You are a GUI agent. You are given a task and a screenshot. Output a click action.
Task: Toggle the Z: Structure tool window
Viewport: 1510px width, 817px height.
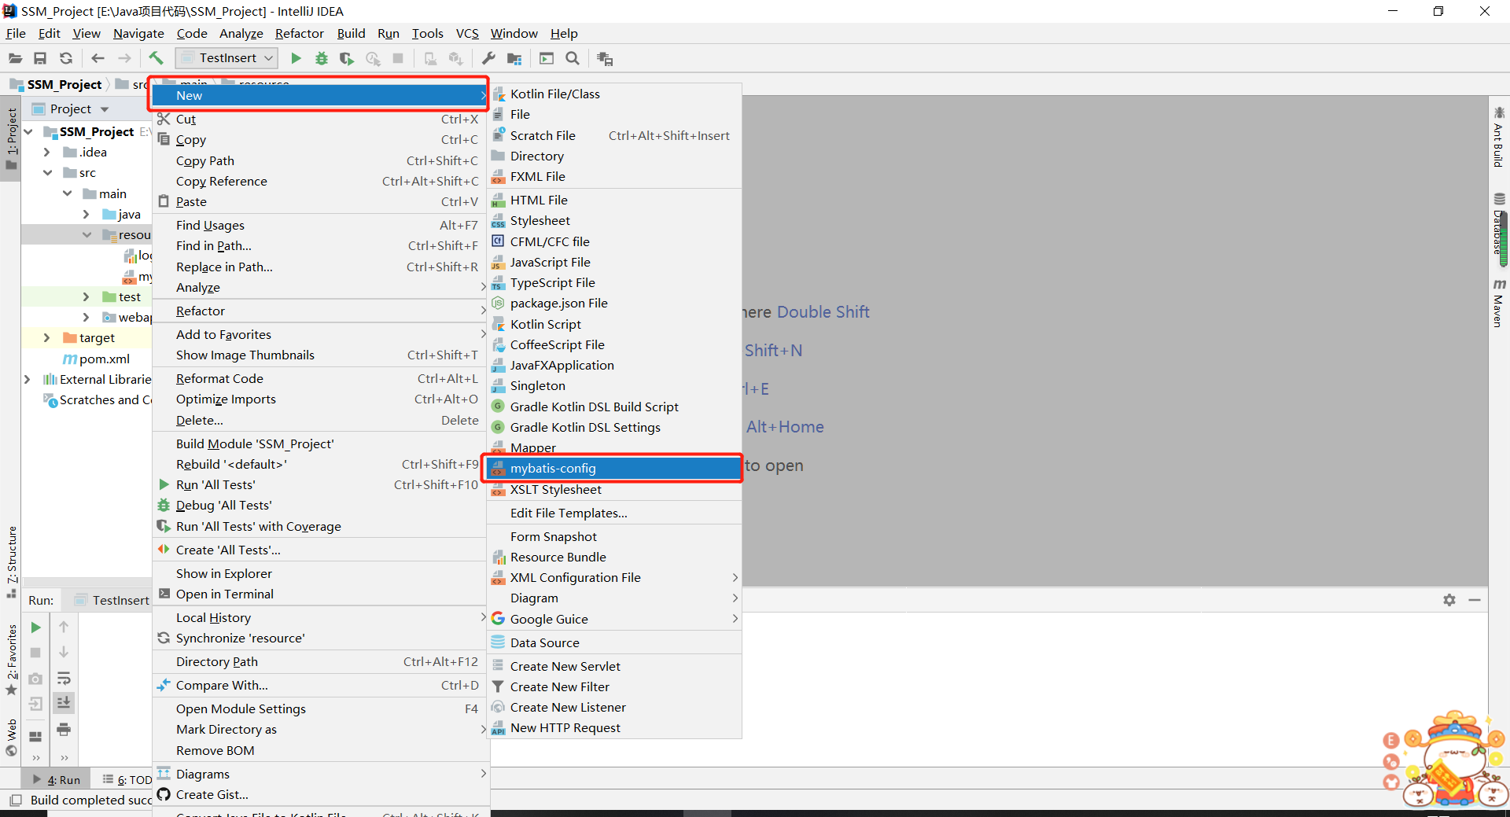tap(11, 562)
